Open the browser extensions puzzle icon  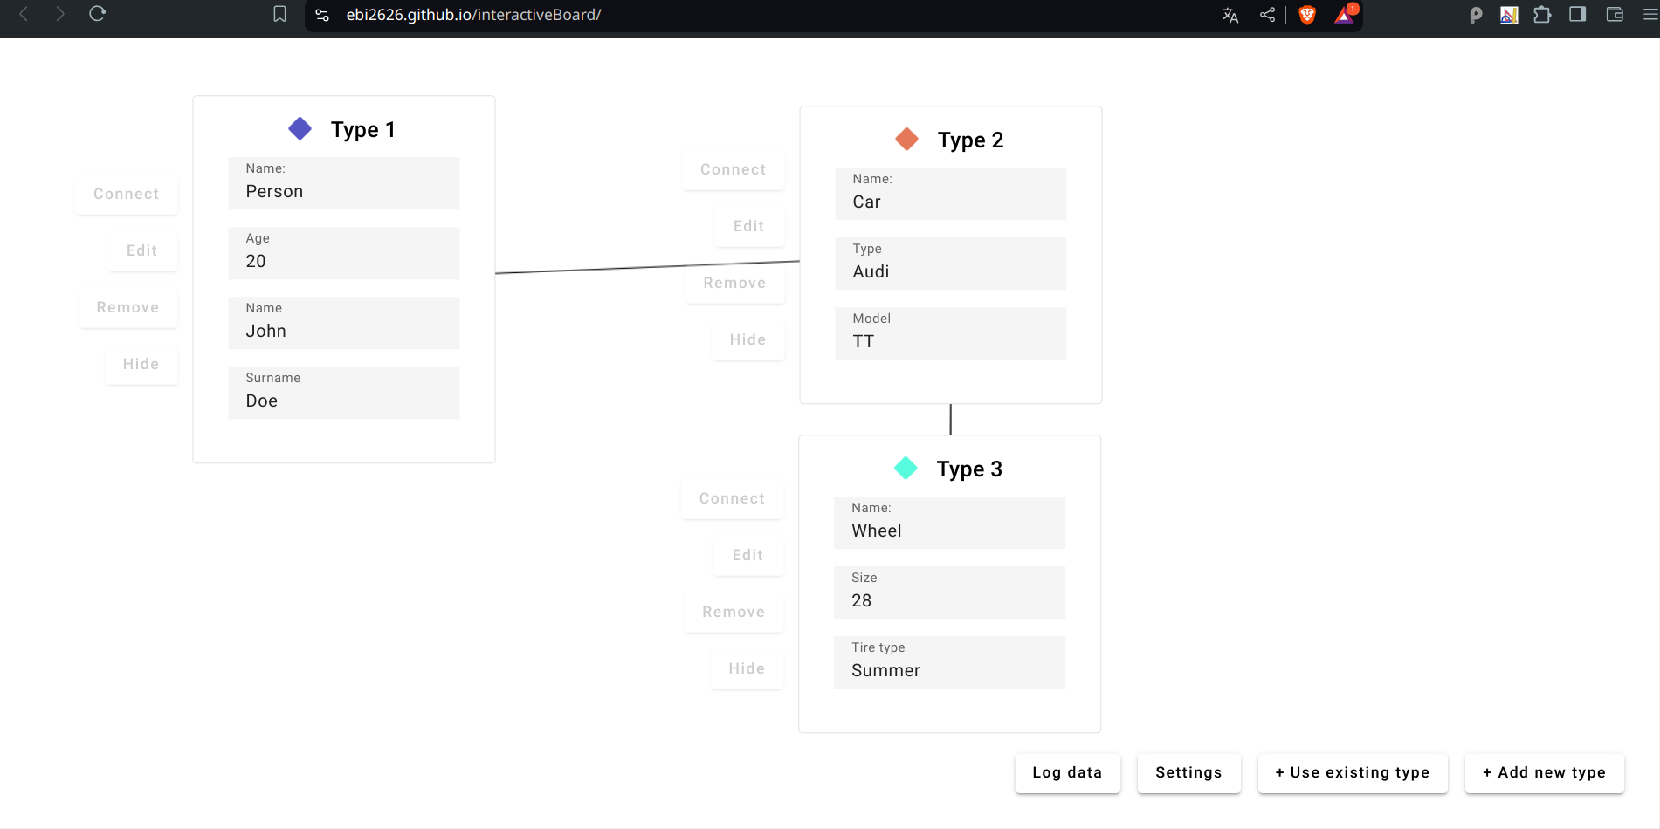click(x=1542, y=15)
